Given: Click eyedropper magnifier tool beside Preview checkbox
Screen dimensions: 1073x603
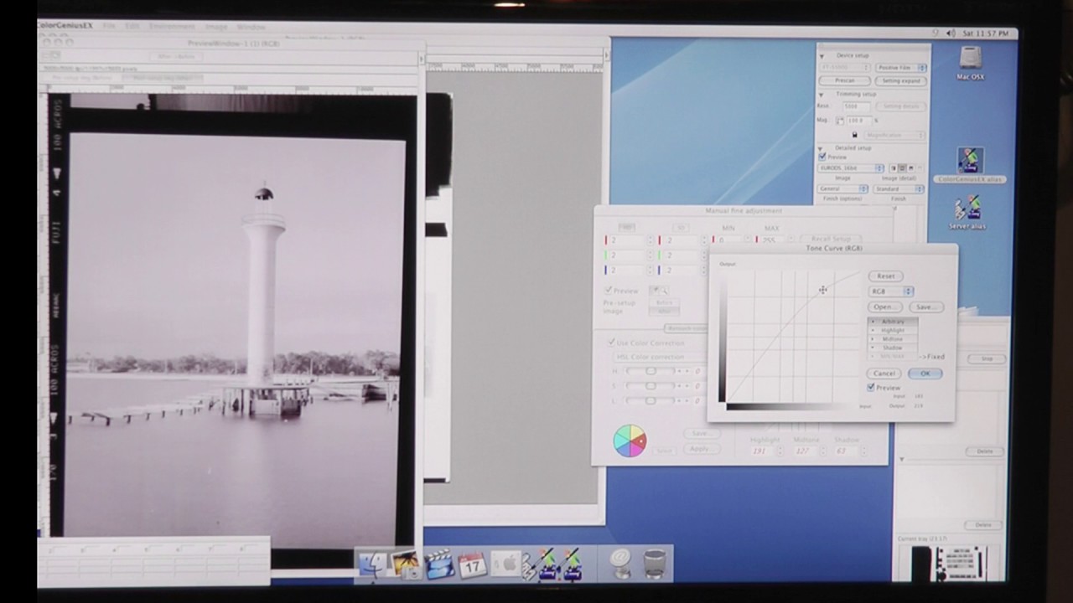Looking at the screenshot, I should click(x=659, y=290).
